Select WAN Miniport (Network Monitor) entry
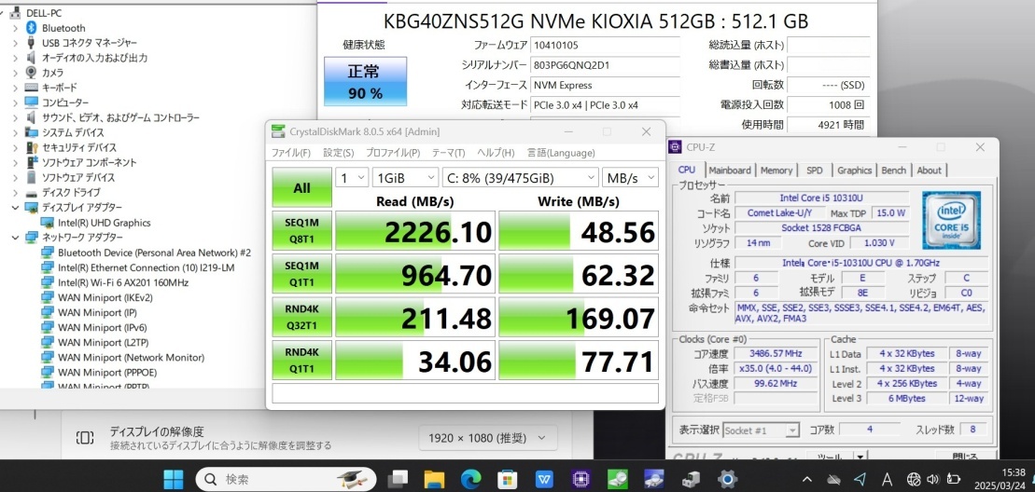Viewport: 1035px width, 492px height. click(x=131, y=358)
